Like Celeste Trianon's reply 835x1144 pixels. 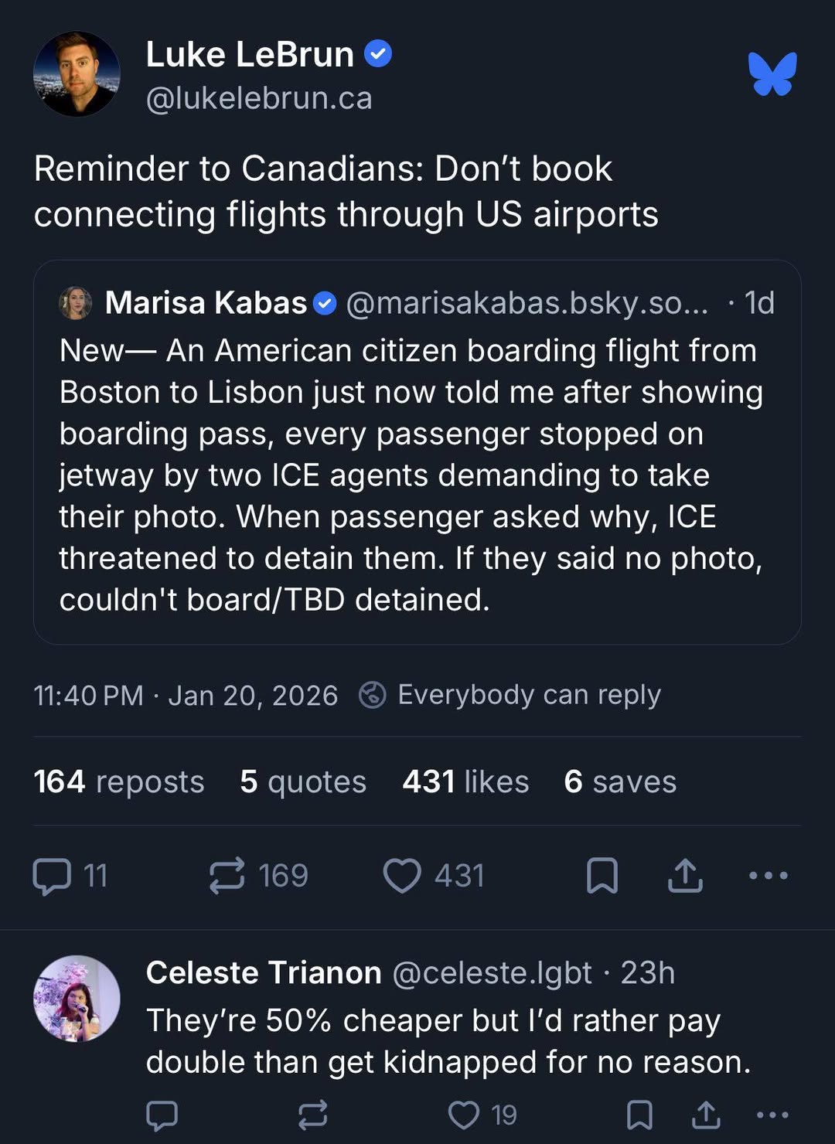point(465,1115)
